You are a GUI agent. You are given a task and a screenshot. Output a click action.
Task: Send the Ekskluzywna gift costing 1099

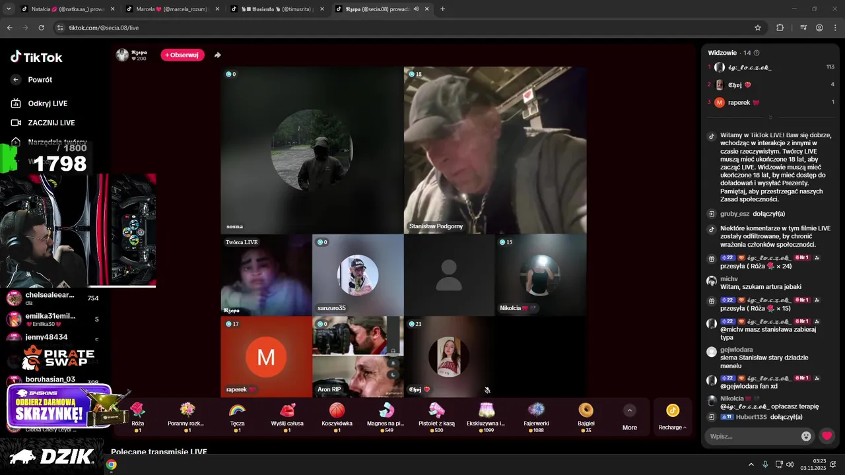[x=486, y=417]
